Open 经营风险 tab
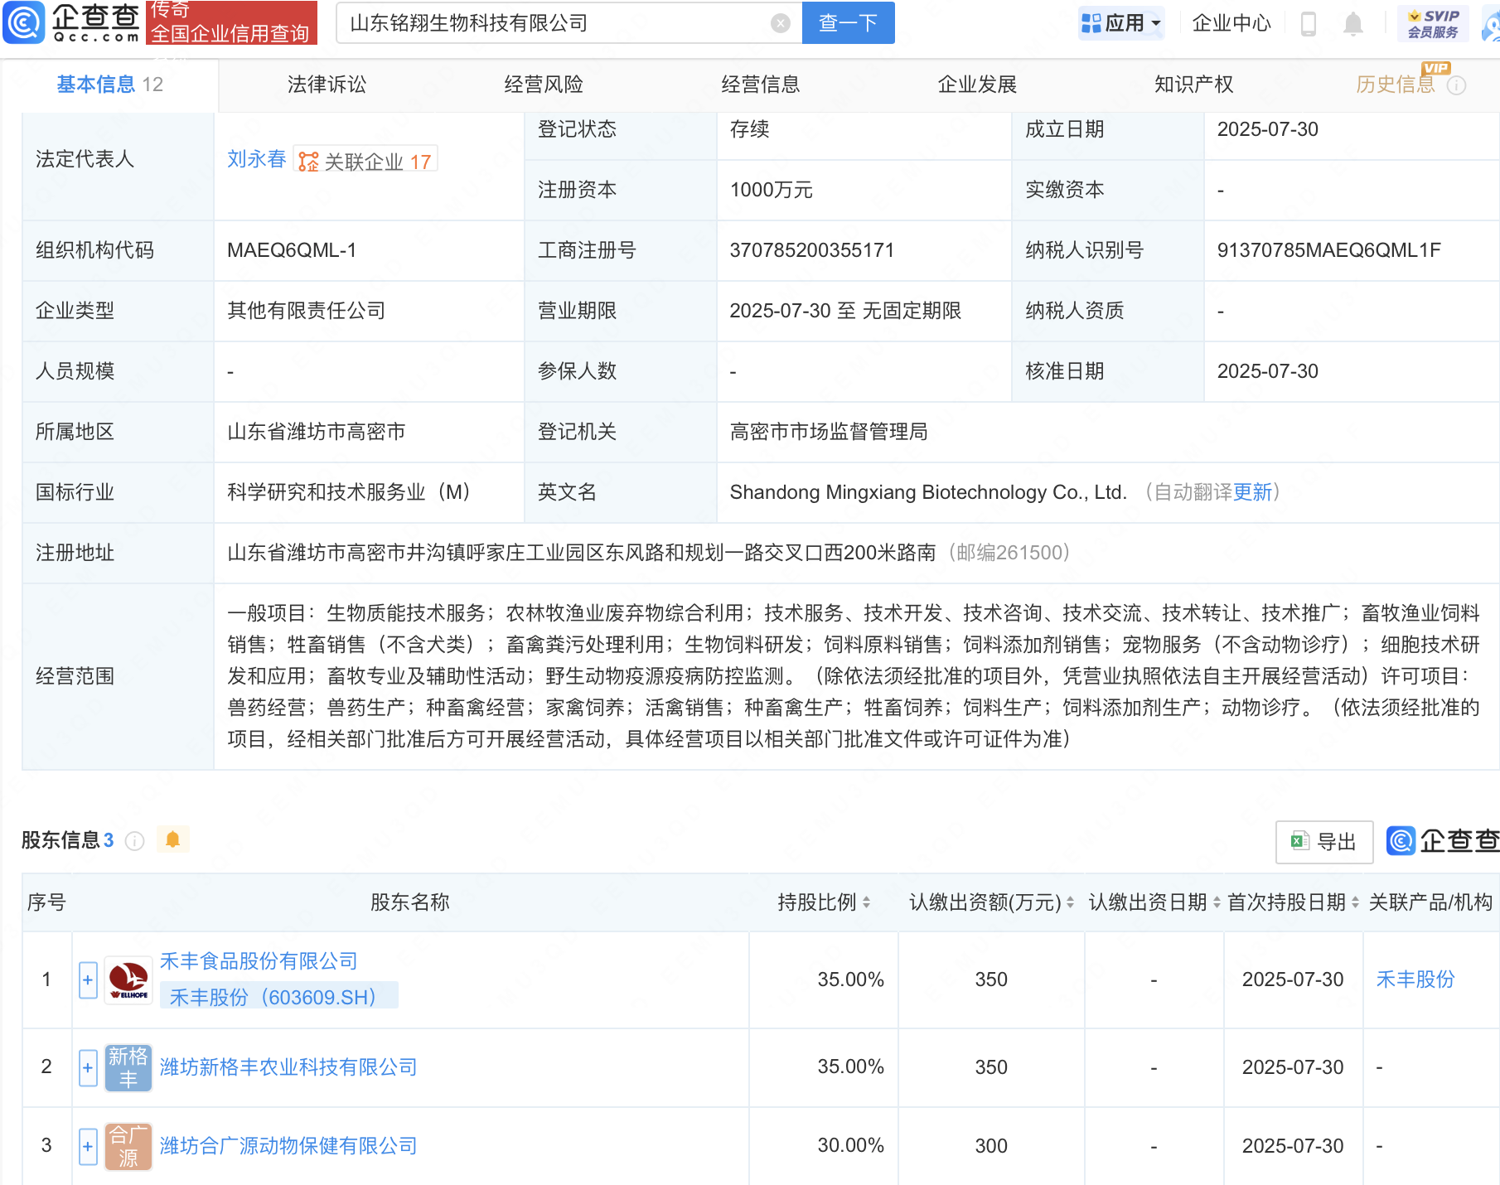The height and width of the screenshot is (1185, 1500). (x=544, y=85)
